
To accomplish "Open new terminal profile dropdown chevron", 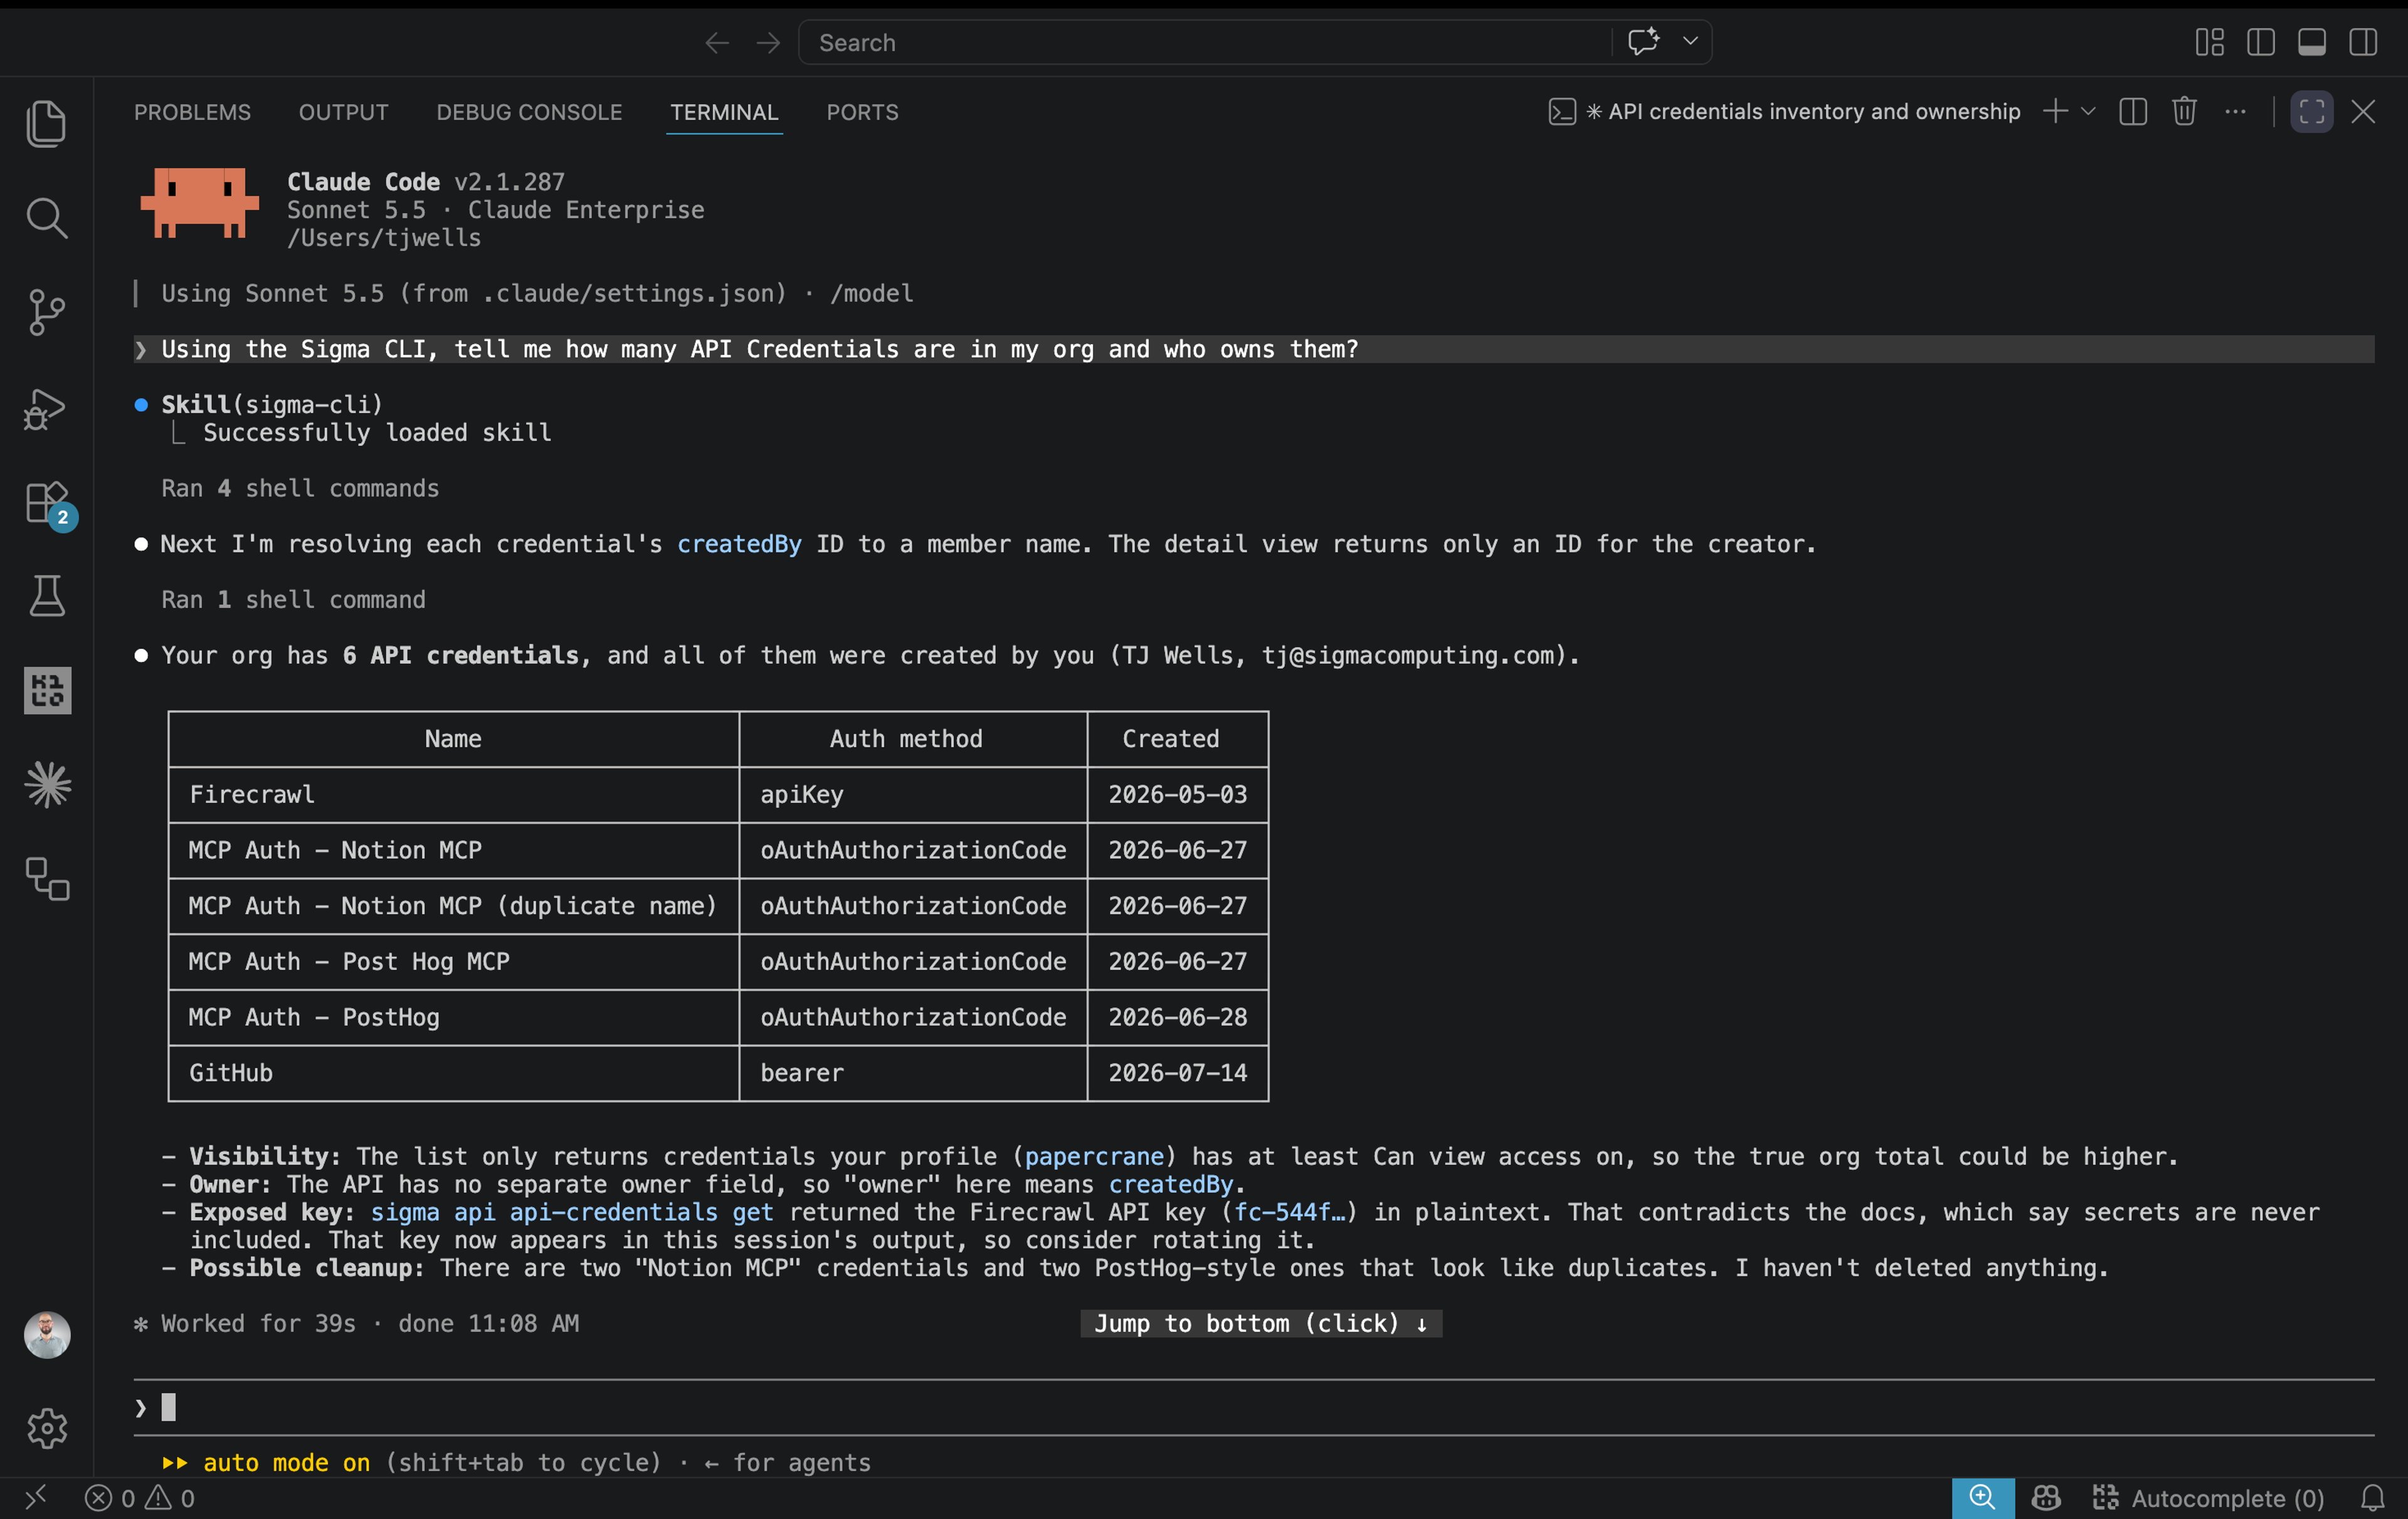I will point(2088,111).
